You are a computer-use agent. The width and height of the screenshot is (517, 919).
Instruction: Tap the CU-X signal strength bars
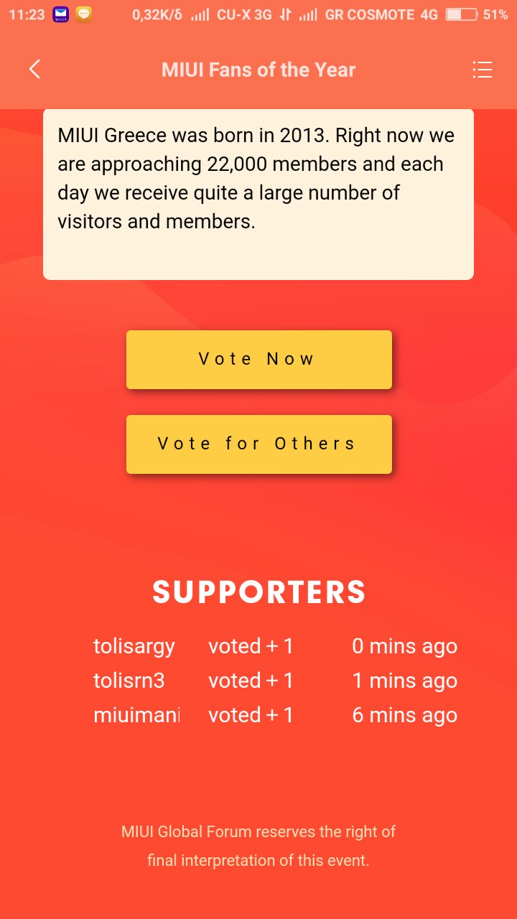(x=200, y=14)
